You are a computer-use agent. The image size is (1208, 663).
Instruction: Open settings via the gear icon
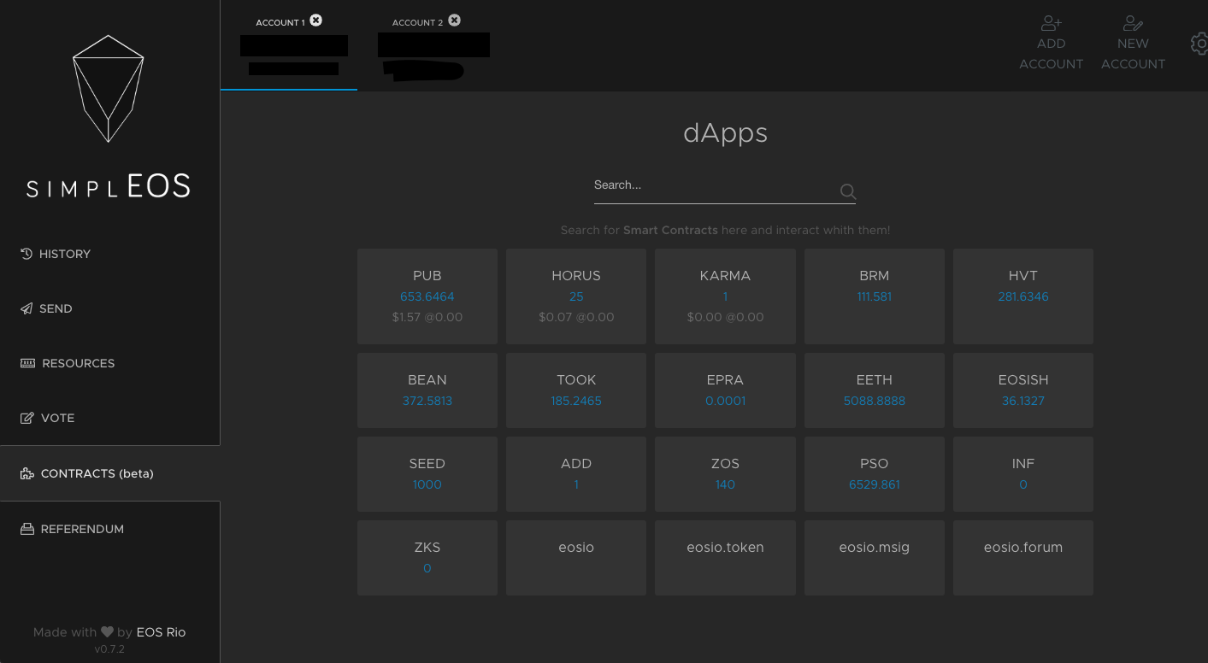(x=1199, y=44)
